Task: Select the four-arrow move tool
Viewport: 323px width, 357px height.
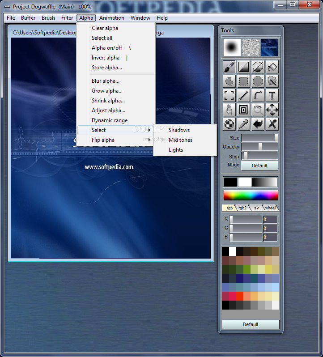Action: 272,110
